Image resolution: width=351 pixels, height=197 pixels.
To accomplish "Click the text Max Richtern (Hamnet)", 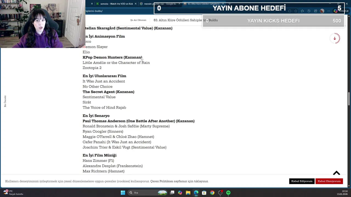I will (104, 171).
